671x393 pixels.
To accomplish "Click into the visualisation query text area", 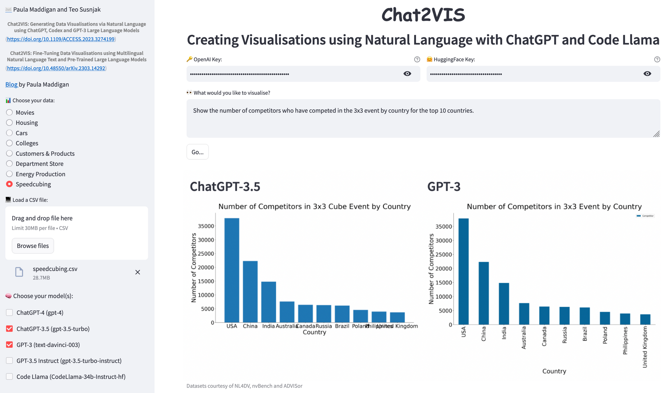I will point(423,118).
